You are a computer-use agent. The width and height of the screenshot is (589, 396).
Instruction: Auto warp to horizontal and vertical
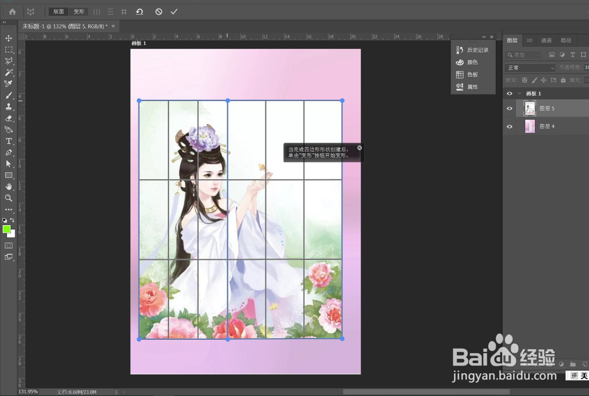(x=124, y=12)
